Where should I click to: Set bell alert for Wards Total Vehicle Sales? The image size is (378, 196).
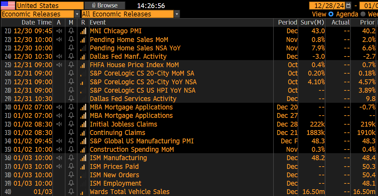[x=71, y=192]
